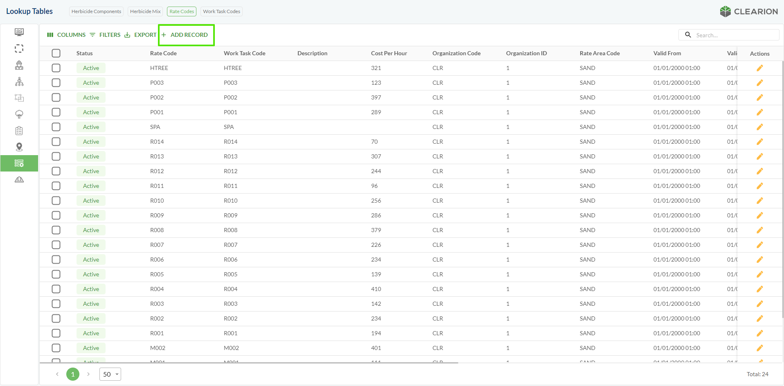Open the dashboard monitor icon in sidebar

coord(19,32)
